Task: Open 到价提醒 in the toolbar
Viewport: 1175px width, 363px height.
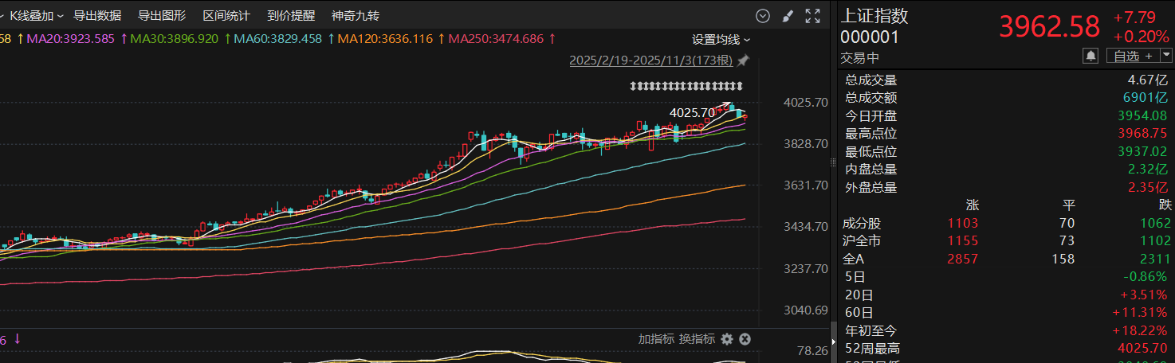Action: point(291,16)
